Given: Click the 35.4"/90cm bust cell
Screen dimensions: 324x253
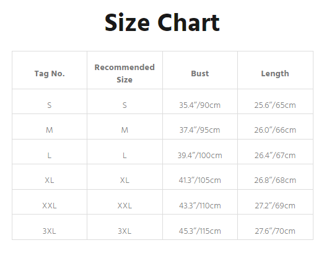Looking at the screenshot, I should pos(200,105).
